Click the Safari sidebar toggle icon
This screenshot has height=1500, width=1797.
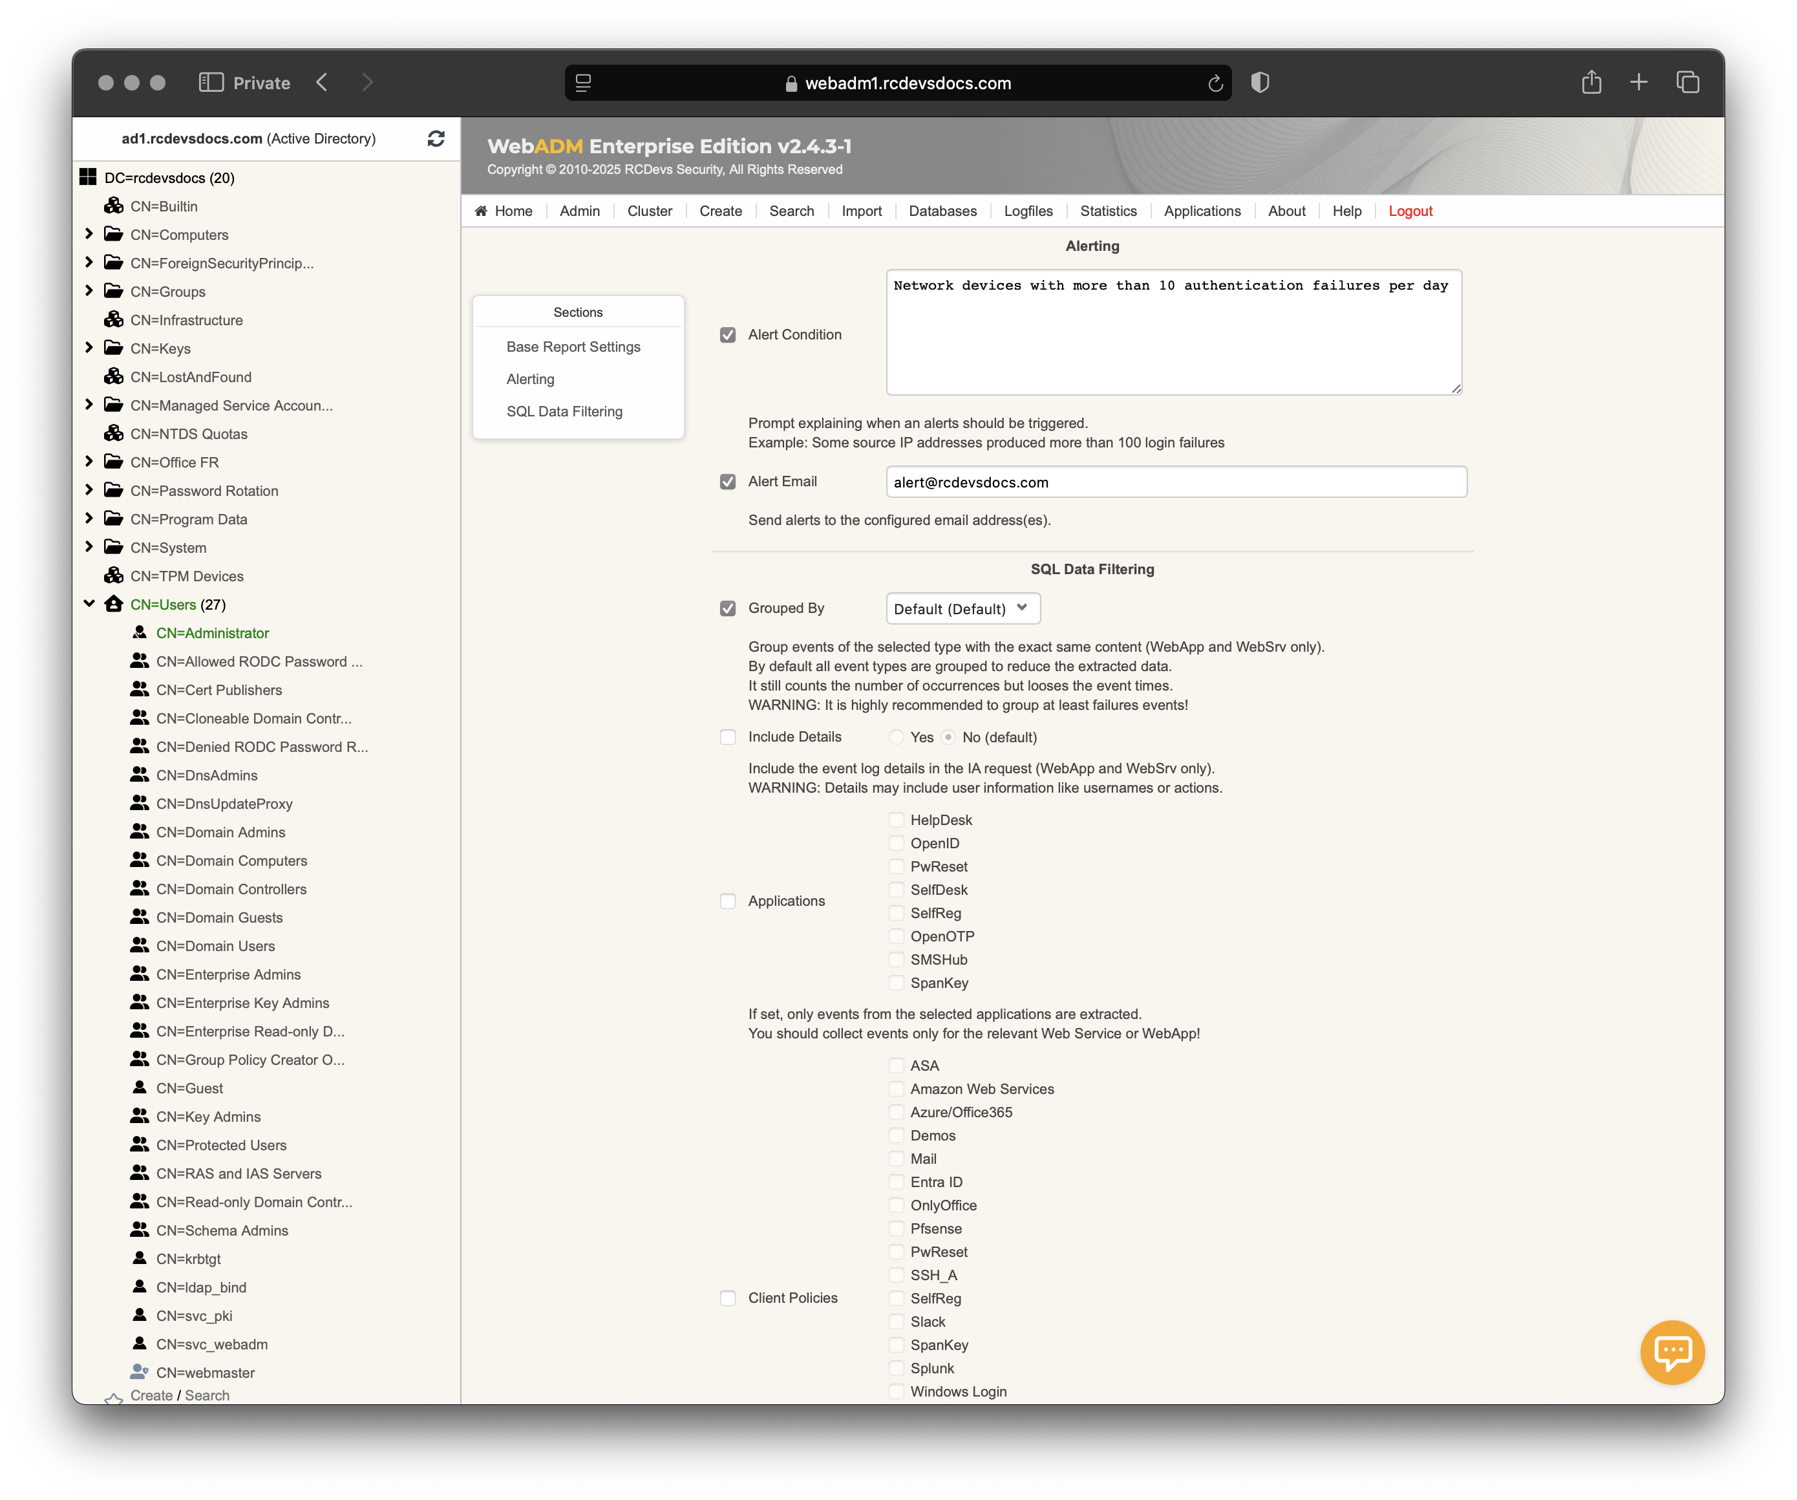(211, 82)
